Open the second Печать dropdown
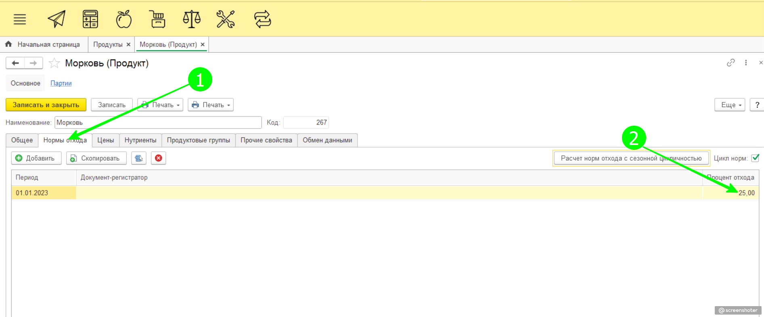The height and width of the screenshot is (317, 764). [211, 105]
